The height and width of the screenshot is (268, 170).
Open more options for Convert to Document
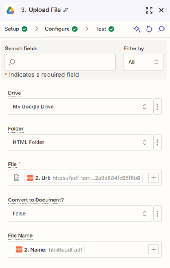pyautogui.click(x=157, y=214)
